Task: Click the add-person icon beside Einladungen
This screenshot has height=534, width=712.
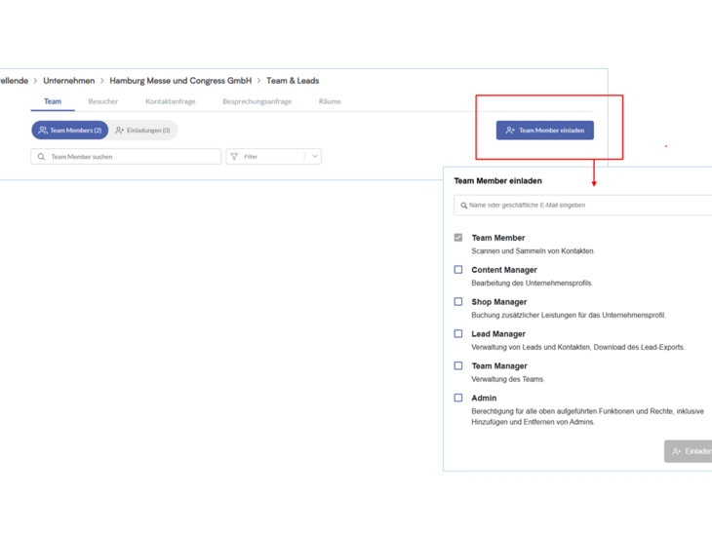Action: click(x=119, y=131)
